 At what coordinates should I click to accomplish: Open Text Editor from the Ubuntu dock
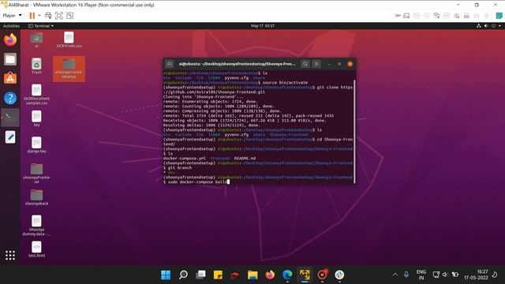pos(10,136)
